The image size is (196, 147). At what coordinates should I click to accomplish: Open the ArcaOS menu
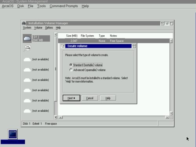pyautogui.click(x=7, y=6)
